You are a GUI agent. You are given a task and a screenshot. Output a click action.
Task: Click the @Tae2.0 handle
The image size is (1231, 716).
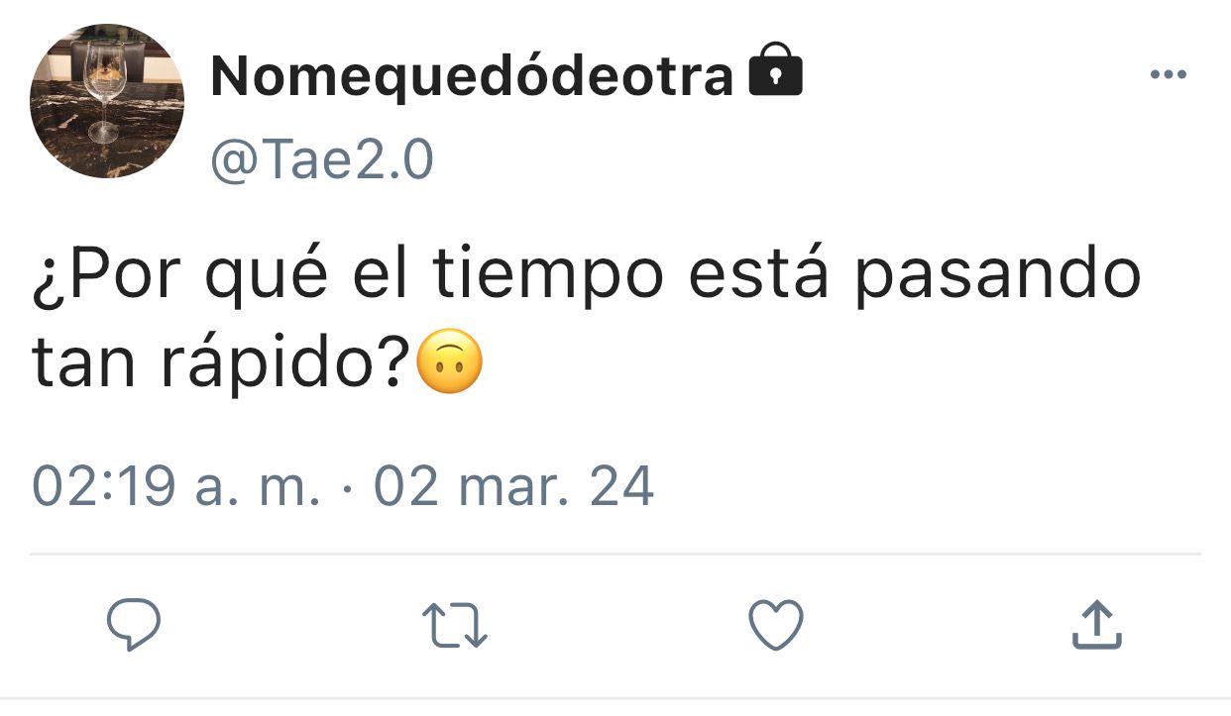coord(321,161)
